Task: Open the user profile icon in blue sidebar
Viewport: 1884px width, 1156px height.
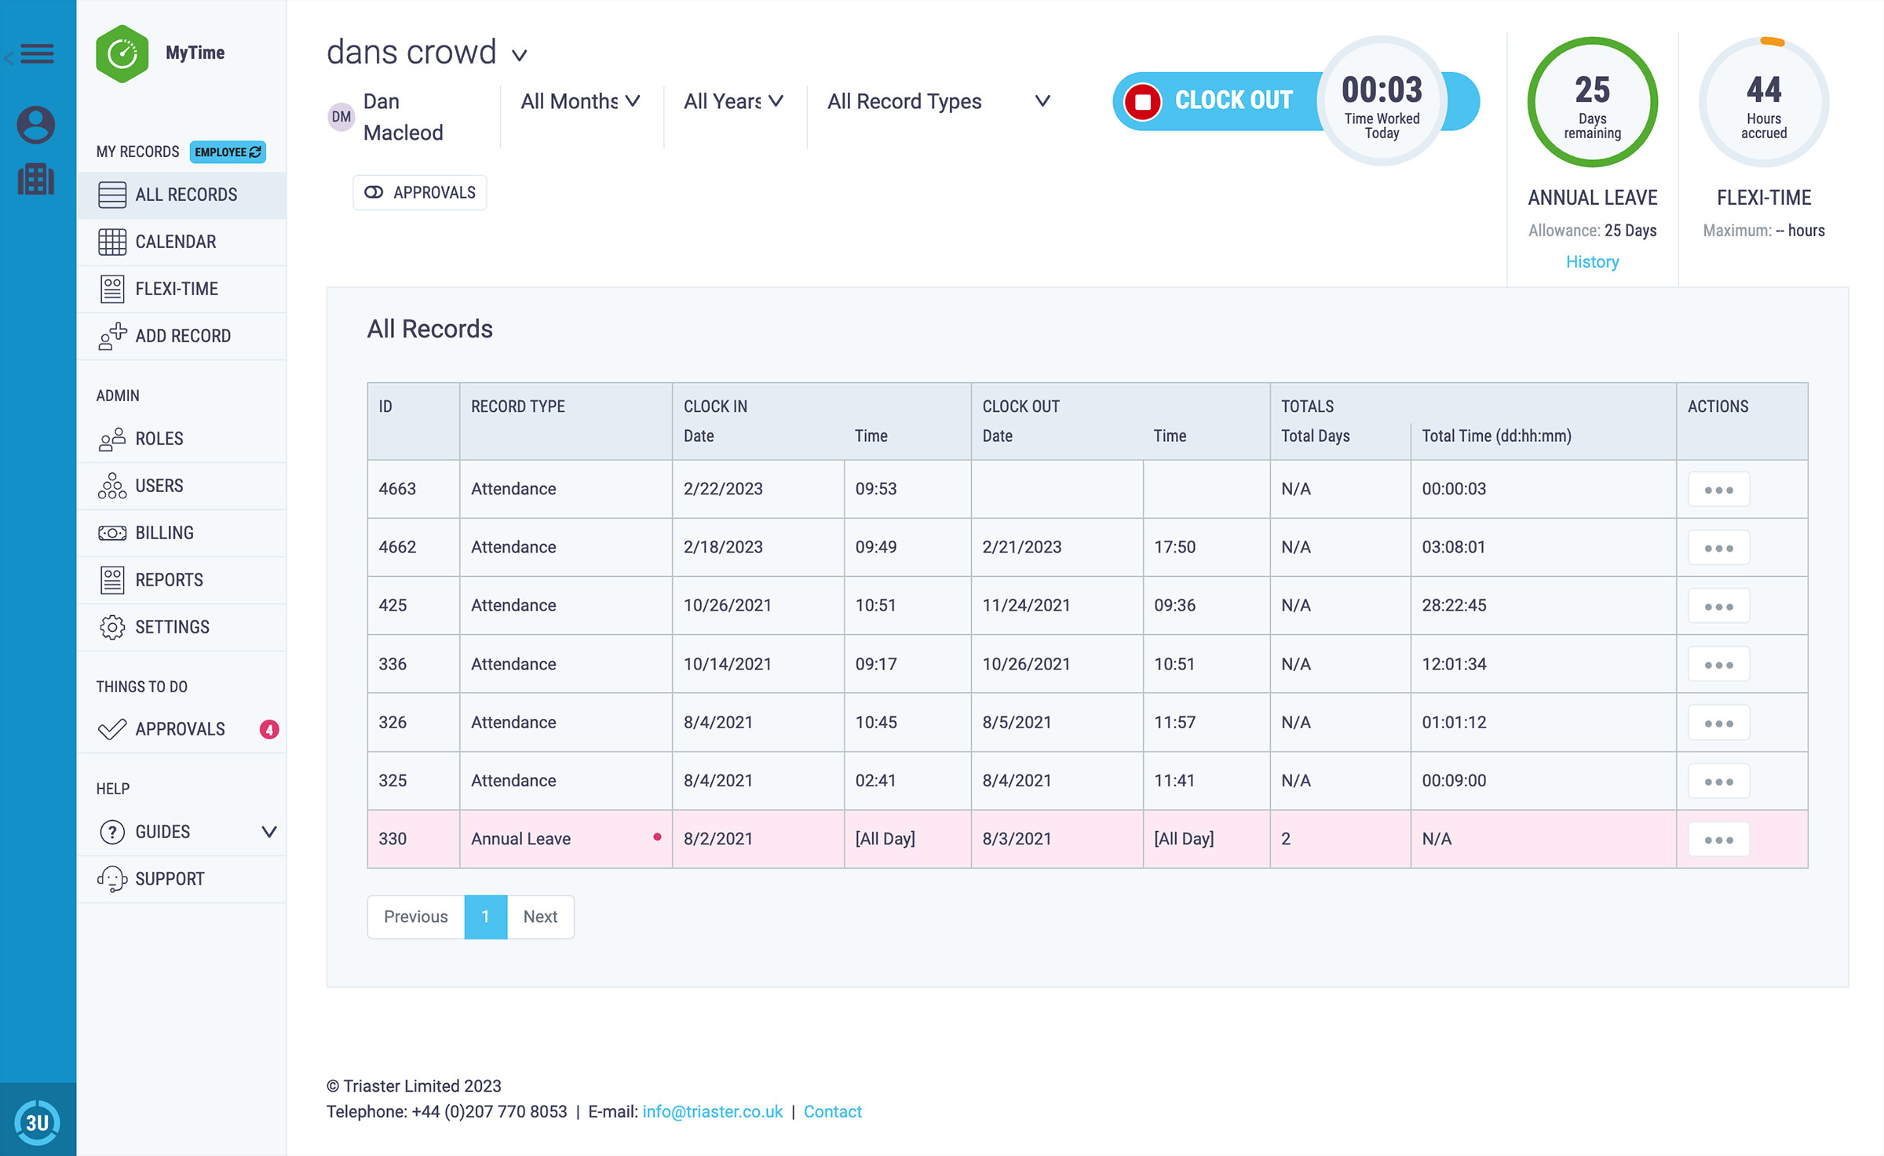Action: click(36, 124)
